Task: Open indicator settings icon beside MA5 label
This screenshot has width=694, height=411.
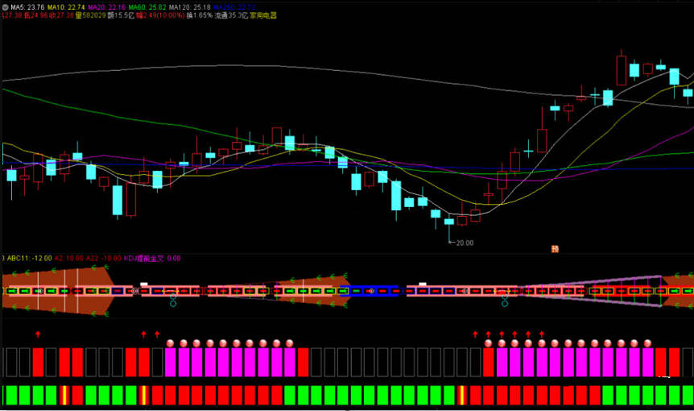Action: [x=6, y=7]
